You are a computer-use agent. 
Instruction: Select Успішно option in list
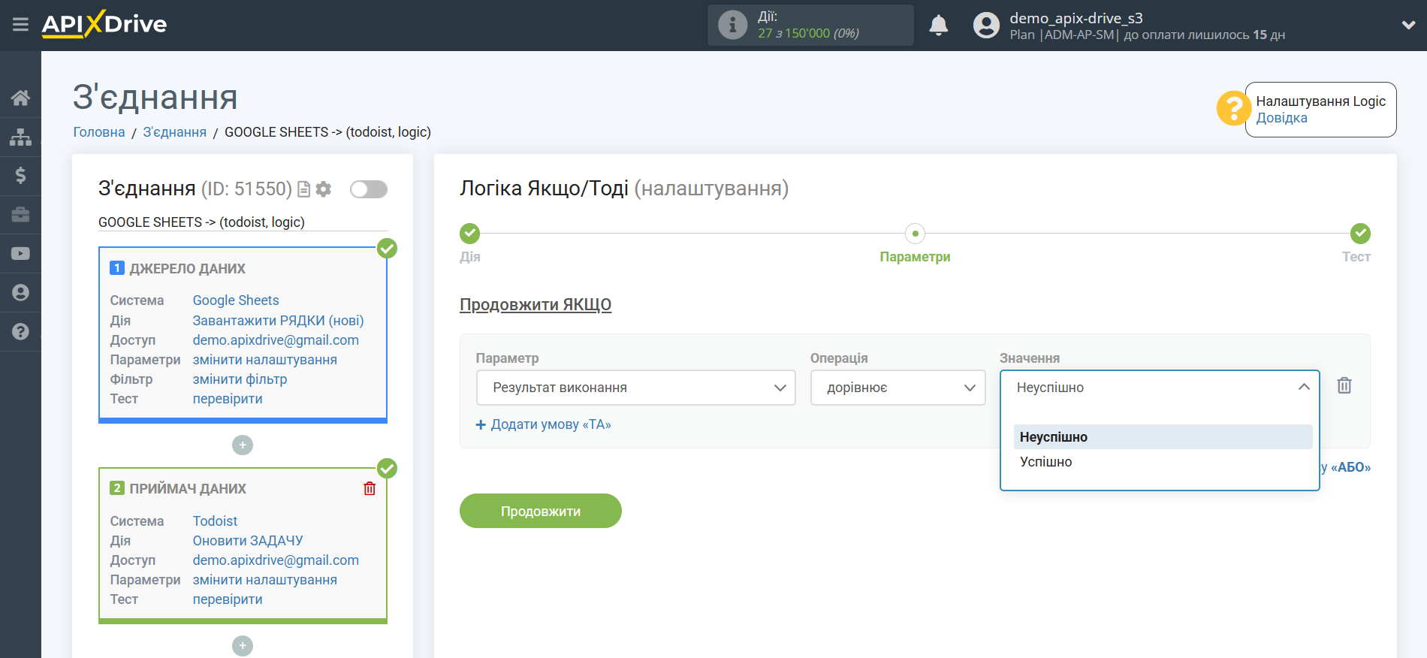[1163, 462]
